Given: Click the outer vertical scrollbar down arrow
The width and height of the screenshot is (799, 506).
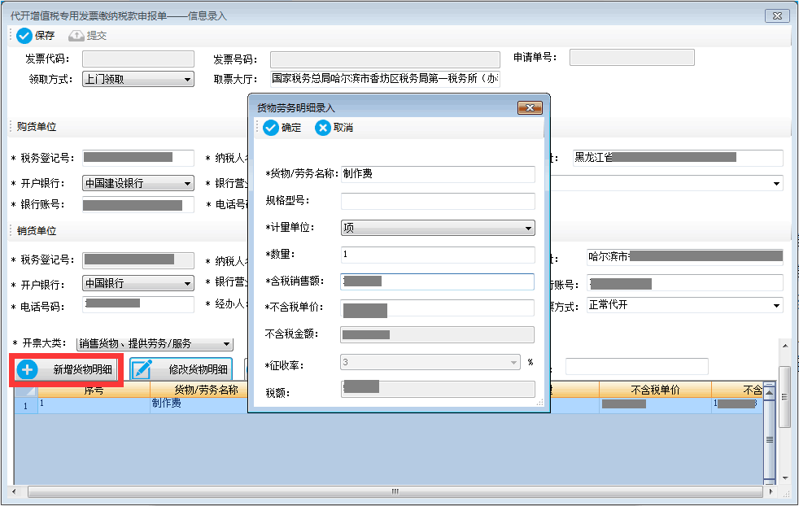Looking at the screenshot, I should click(x=785, y=478).
